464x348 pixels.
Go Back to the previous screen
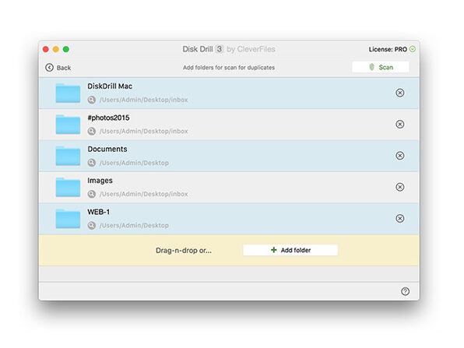58,68
